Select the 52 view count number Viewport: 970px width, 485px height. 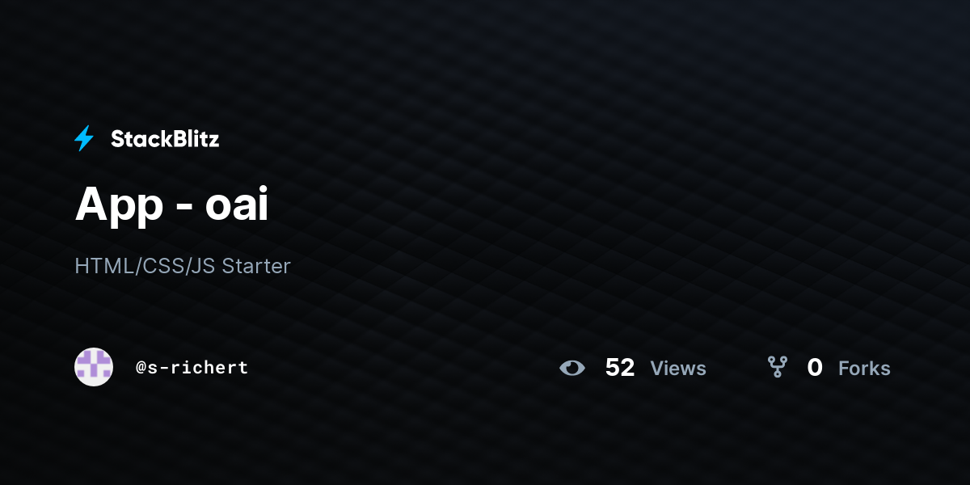pyautogui.click(x=620, y=368)
